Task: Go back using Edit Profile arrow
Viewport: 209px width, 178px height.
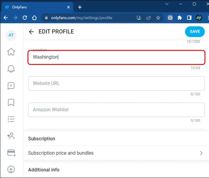Action: (x=31, y=32)
